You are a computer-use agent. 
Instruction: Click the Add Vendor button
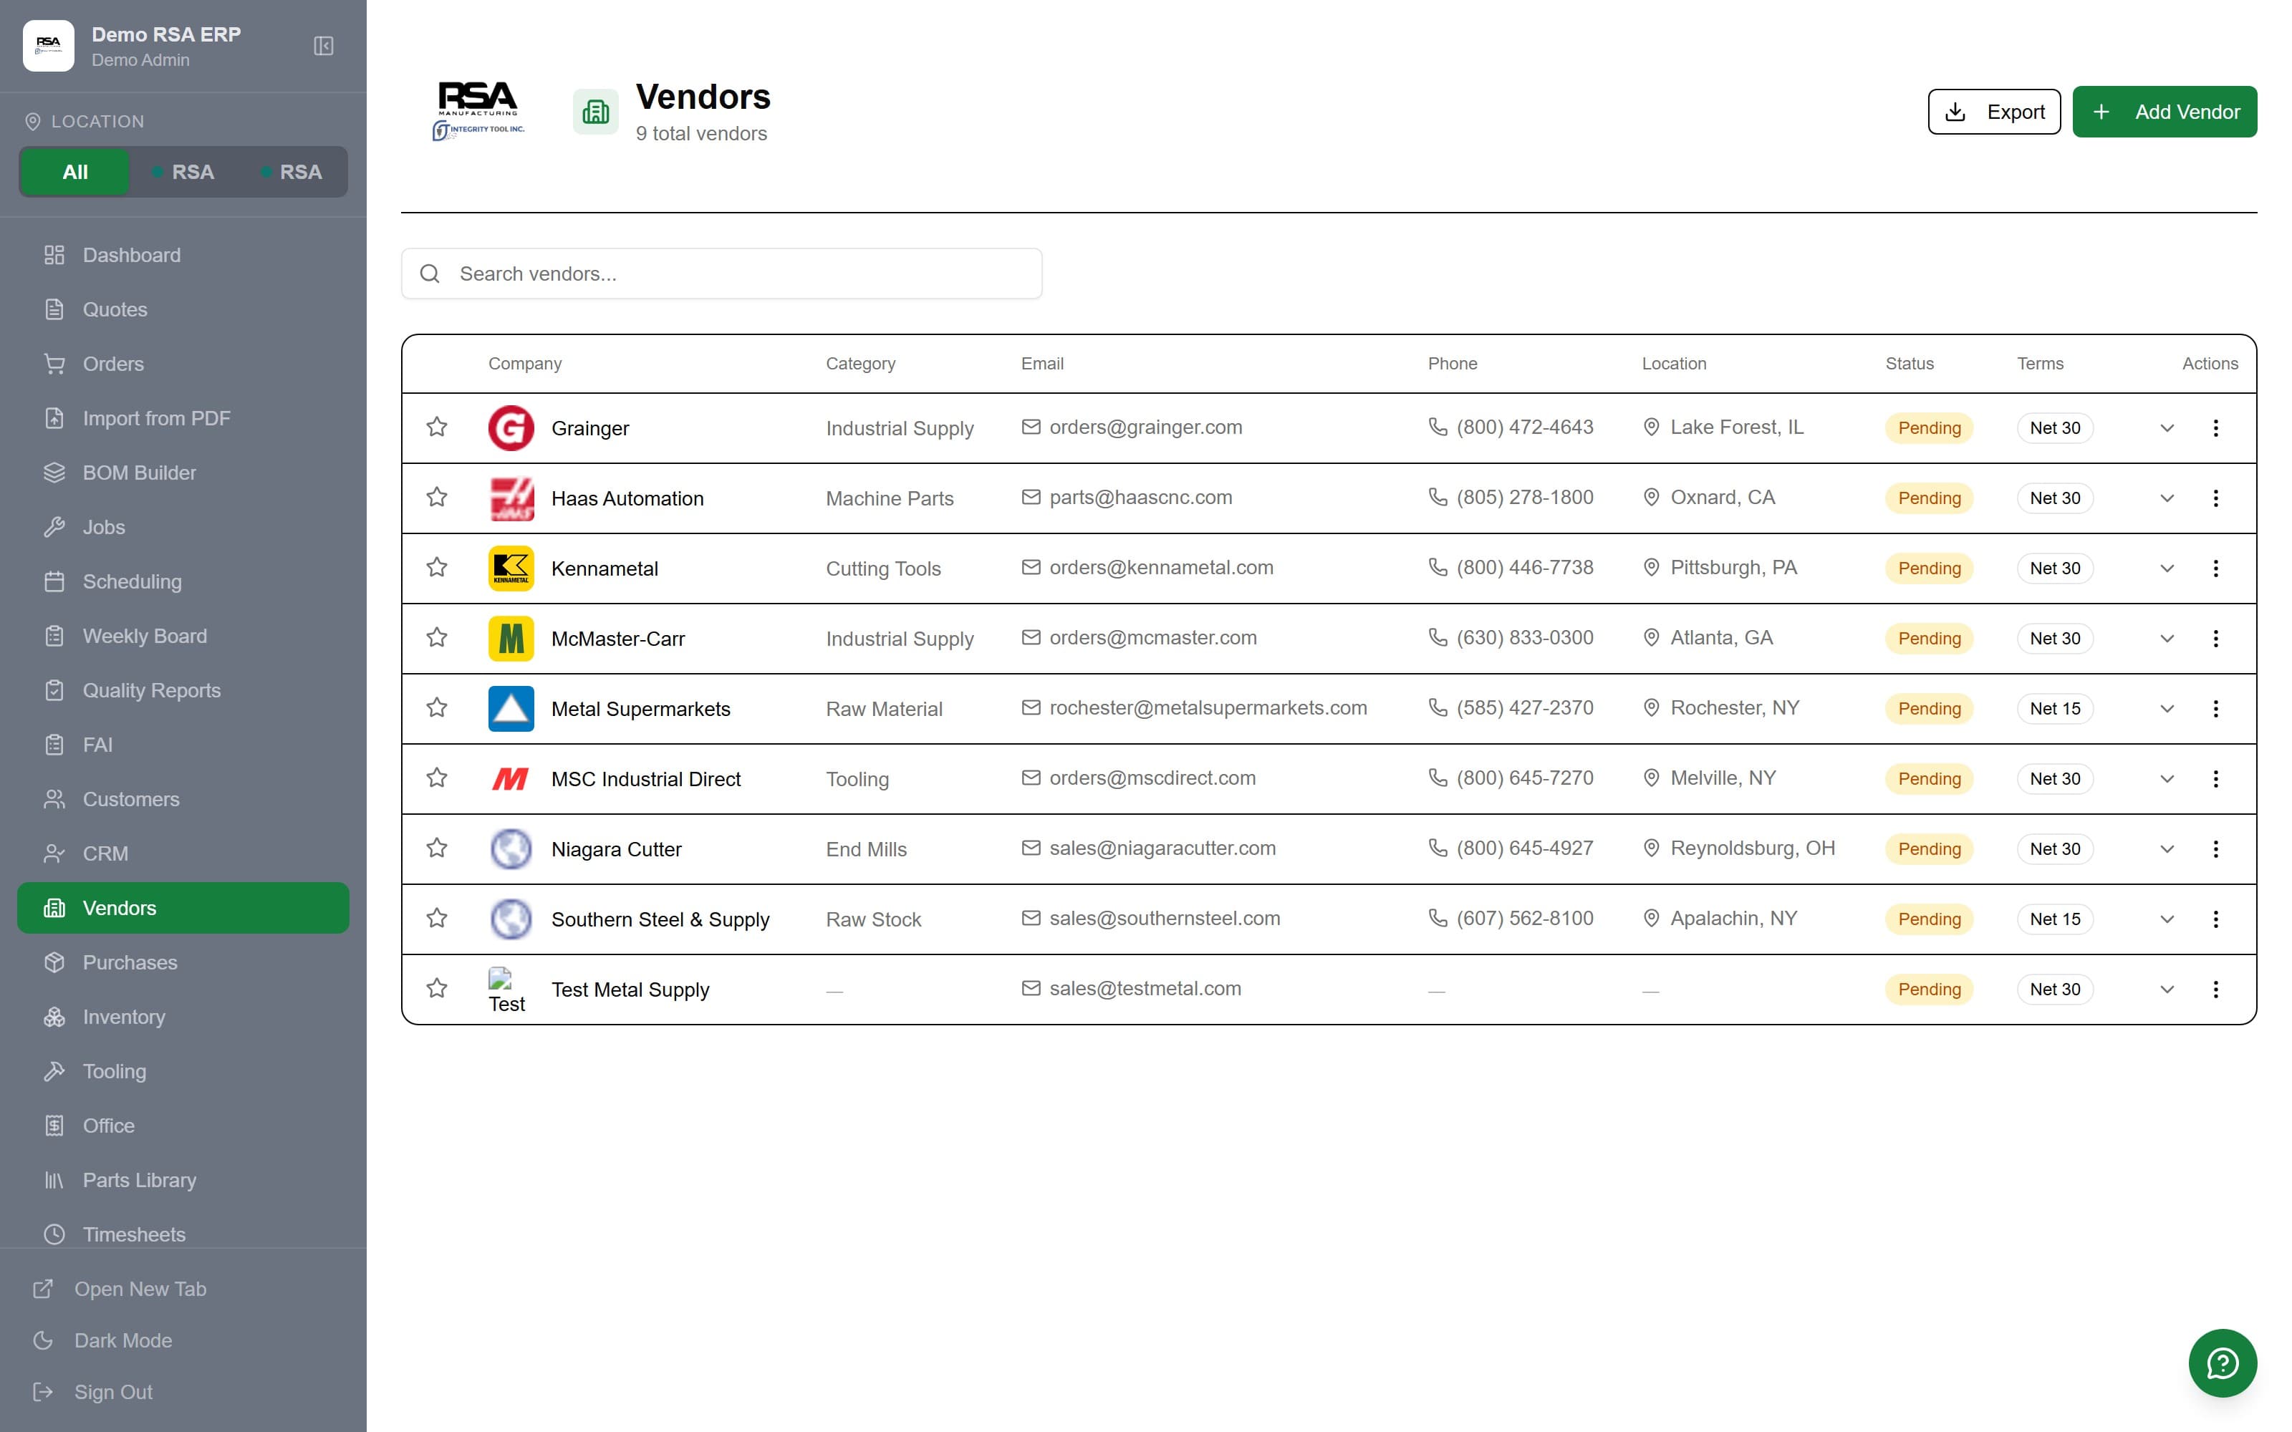click(x=2164, y=112)
